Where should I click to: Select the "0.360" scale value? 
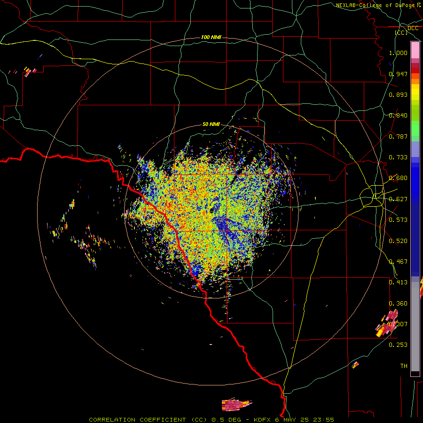pos(398,304)
